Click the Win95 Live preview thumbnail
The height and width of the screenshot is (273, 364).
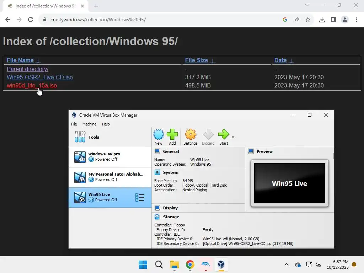coord(289,183)
